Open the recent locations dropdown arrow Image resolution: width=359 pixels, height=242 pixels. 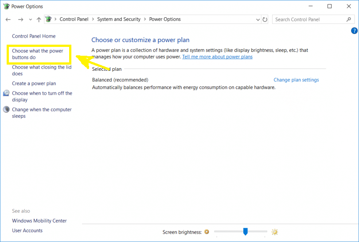(x=31, y=19)
